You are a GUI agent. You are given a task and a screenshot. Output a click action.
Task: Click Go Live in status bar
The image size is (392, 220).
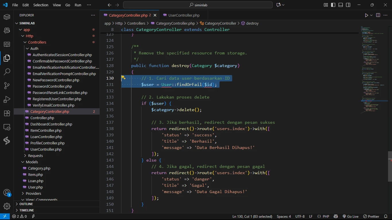pyautogui.click(x=350, y=217)
